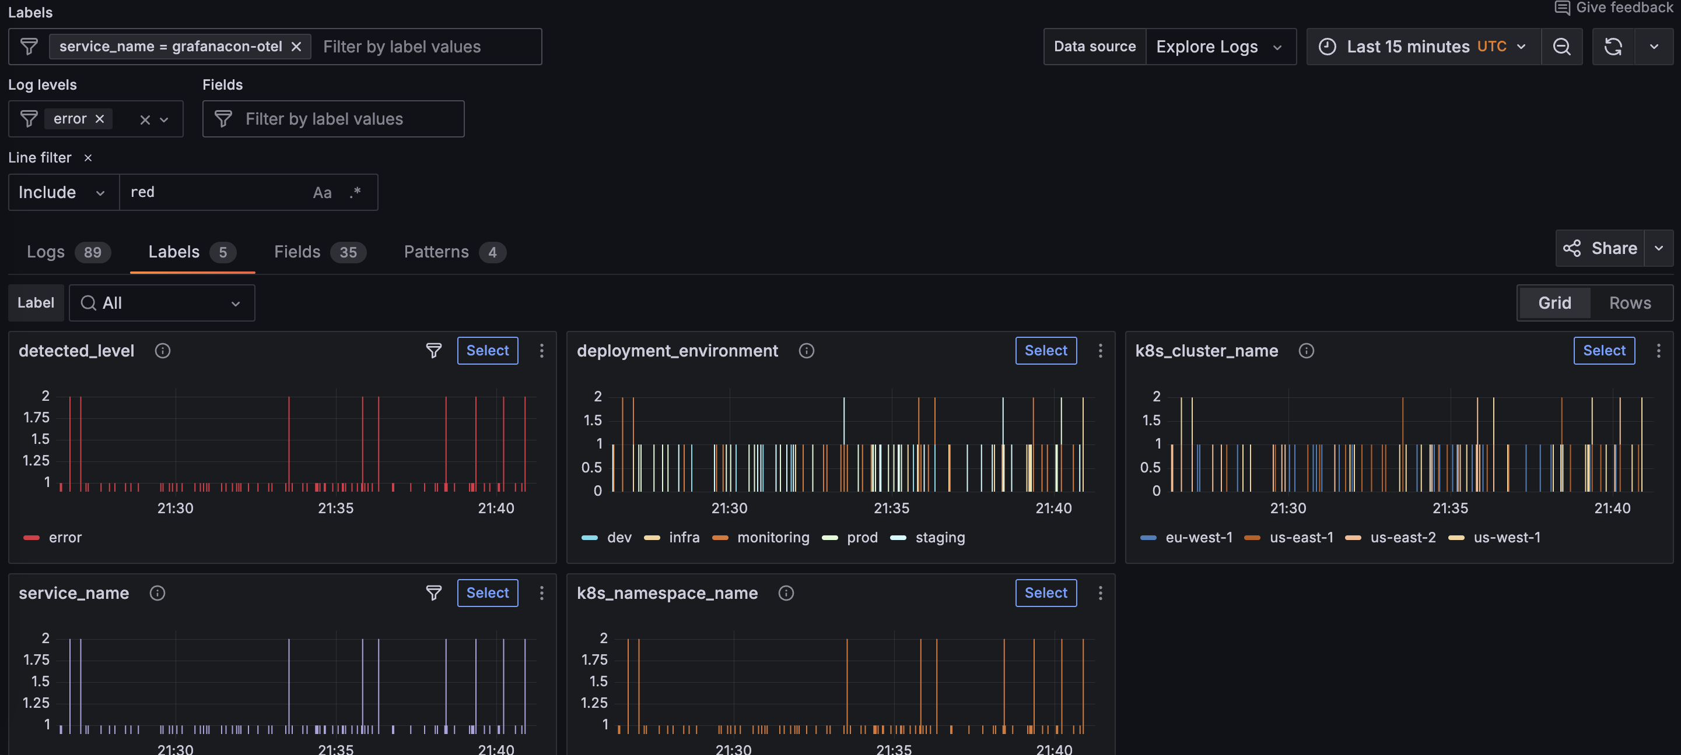This screenshot has width=1681, height=755.
Task: Toggle case sensitivity Aa in line filter
Action: point(322,192)
